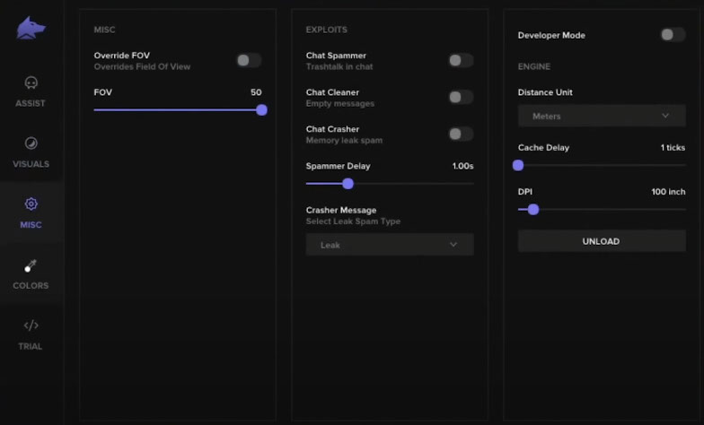Image resolution: width=704 pixels, height=425 pixels.
Task: Toggle Developer Mode on
Action: pyautogui.click(x=672, y=35)
